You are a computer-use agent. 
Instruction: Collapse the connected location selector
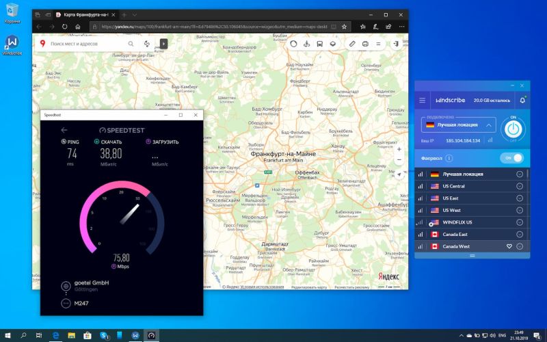[489, 125]
